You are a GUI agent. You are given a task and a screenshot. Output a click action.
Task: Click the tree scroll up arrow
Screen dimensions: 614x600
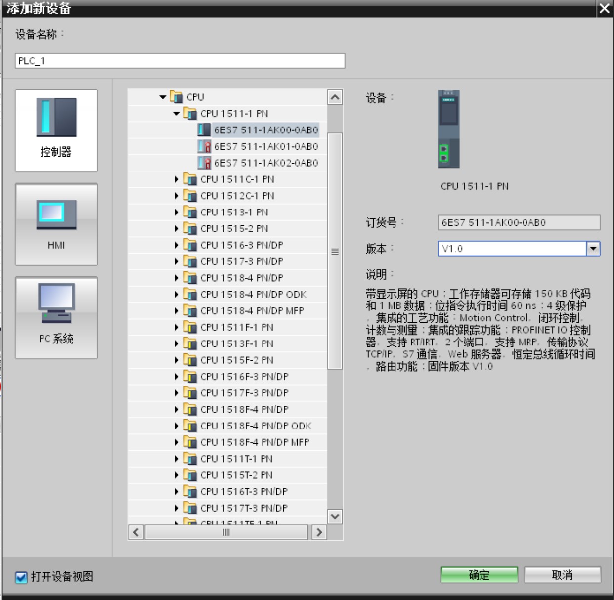click(335, 97)
